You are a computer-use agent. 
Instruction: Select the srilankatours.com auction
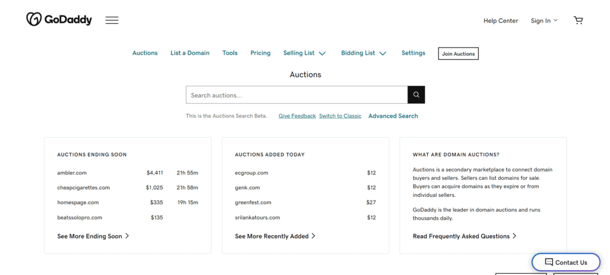[257, 217]
